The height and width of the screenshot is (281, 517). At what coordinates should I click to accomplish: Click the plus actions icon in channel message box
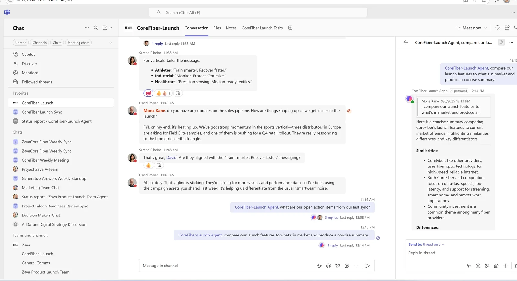(x=356, y=266)
